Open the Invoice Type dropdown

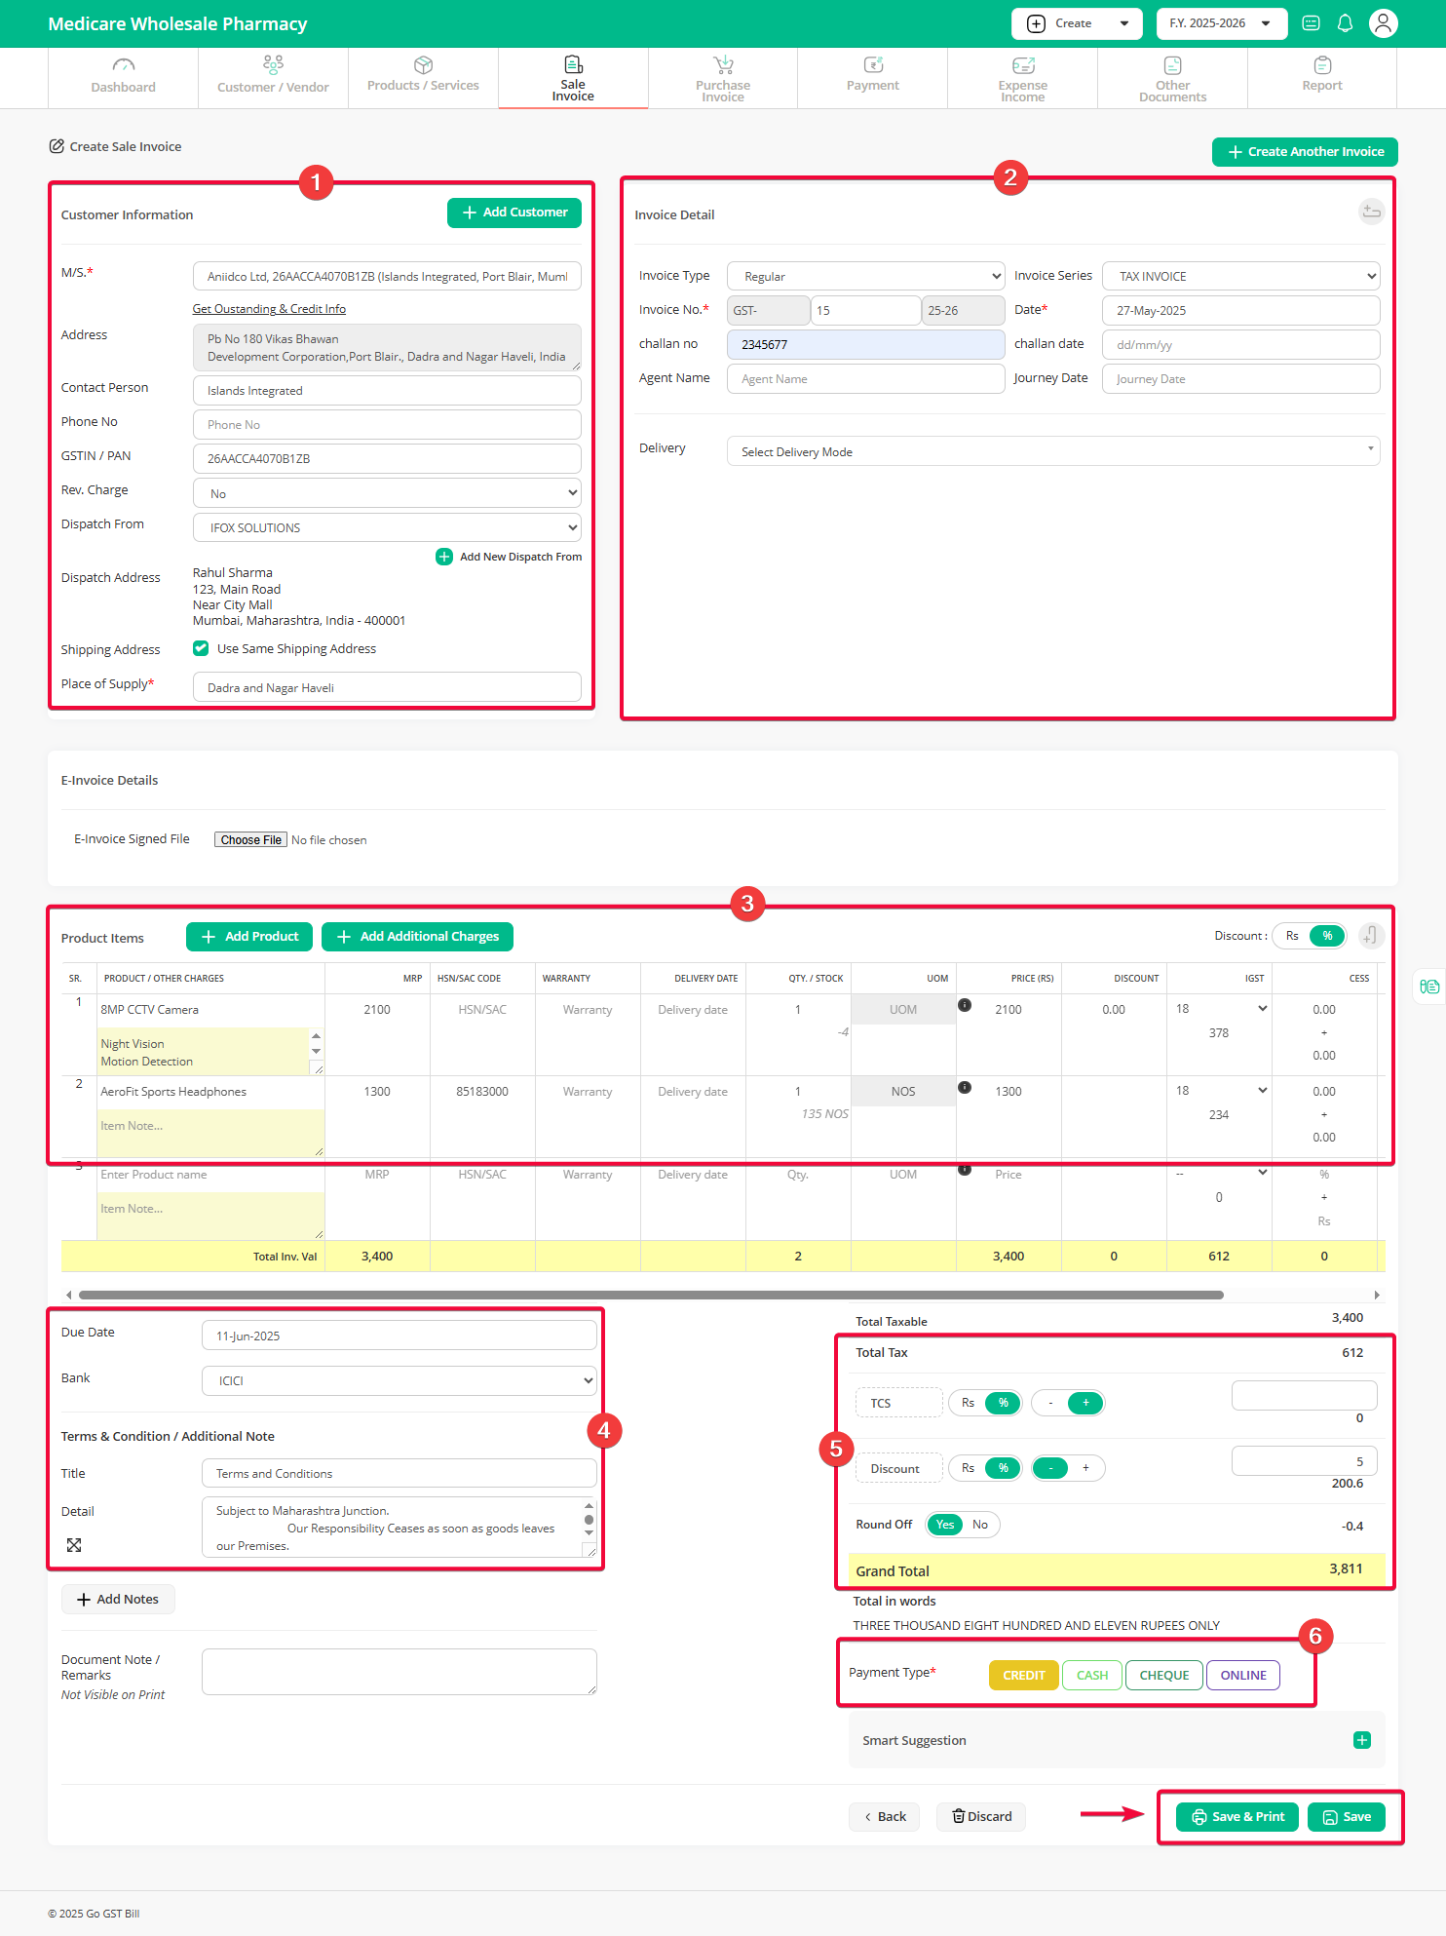pos(865,276)
